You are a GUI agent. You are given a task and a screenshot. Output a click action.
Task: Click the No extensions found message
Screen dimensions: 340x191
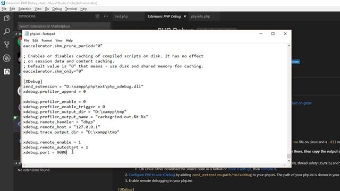click(34, 170)
